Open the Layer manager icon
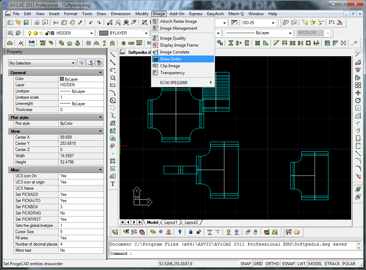The image size is (366, 270). pos(10,33)
